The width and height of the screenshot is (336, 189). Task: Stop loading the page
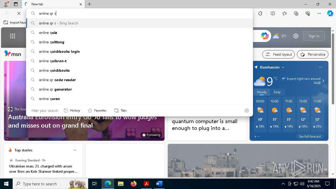19,13
